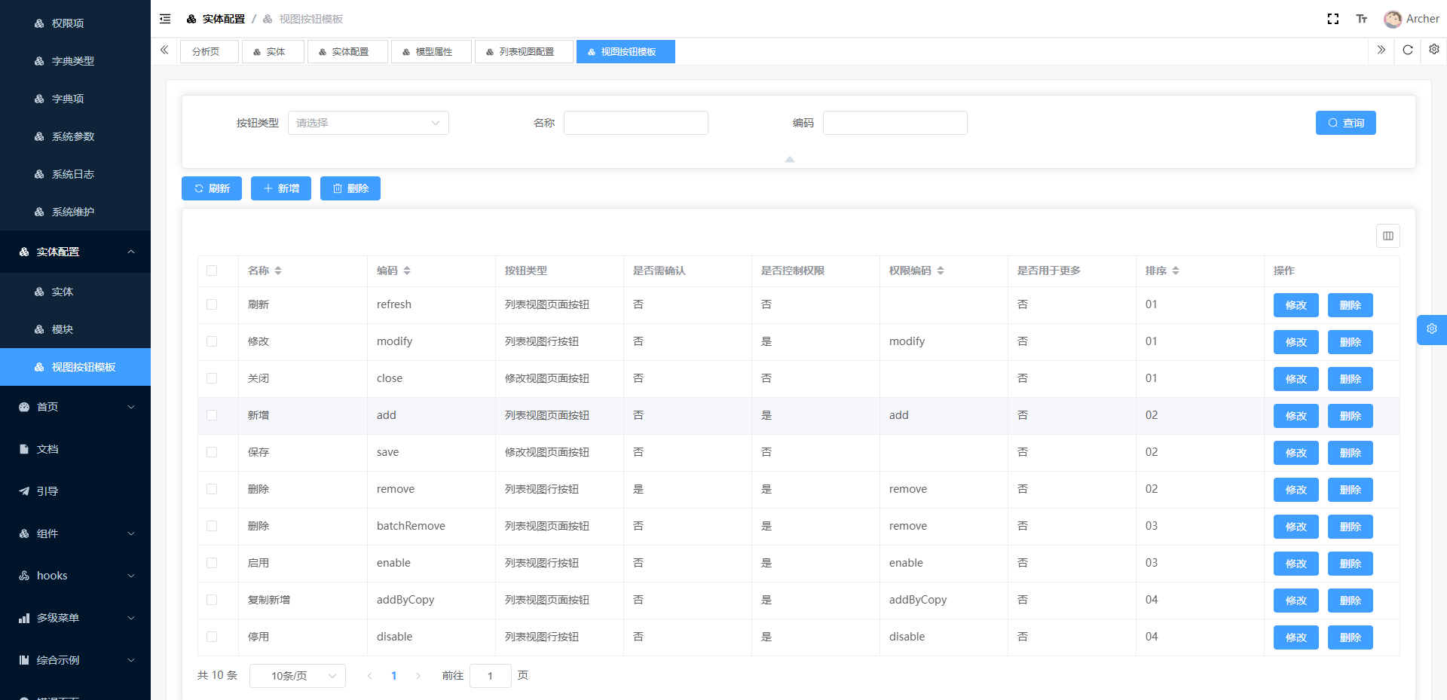Click the 查询 search button
This screenshot has width=1447, height=700.
(x=1346, y=123)
